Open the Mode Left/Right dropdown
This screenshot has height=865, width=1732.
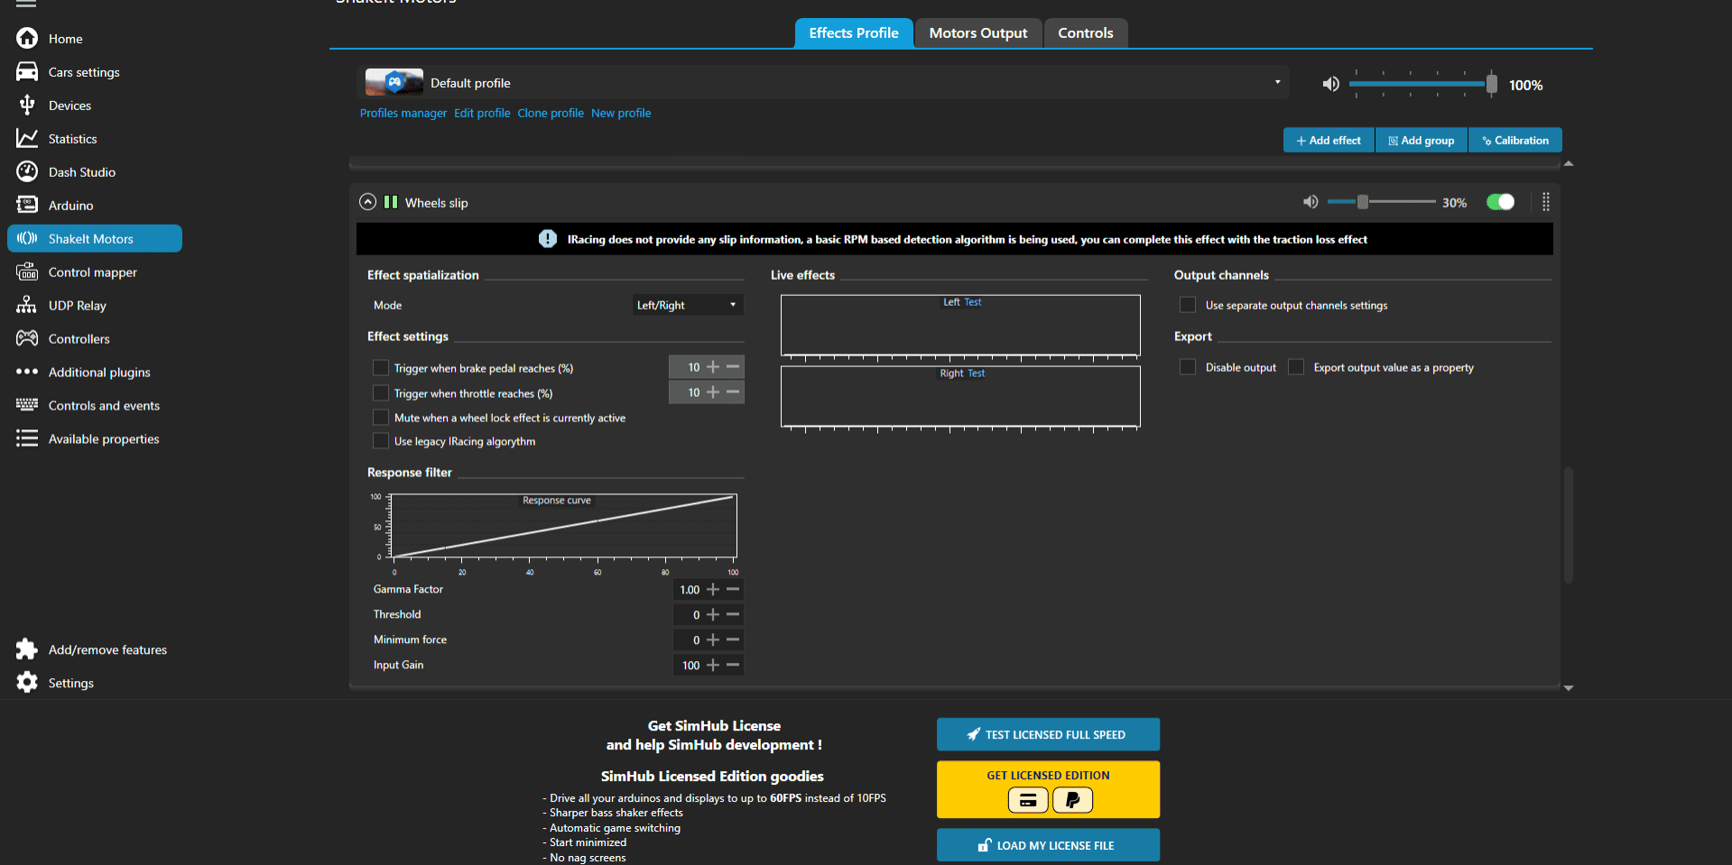(x=687, y=305)
